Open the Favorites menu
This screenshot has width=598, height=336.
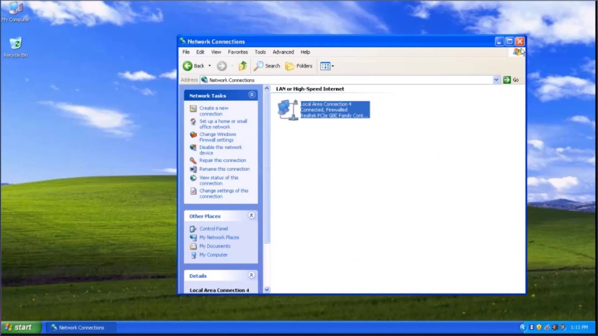point(238,52)
